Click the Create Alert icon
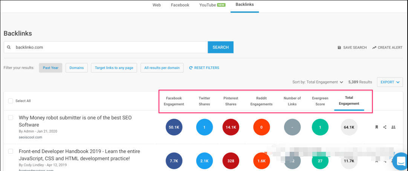The width and height of the screenshot is (408, 171). click(x=374, y=48)
